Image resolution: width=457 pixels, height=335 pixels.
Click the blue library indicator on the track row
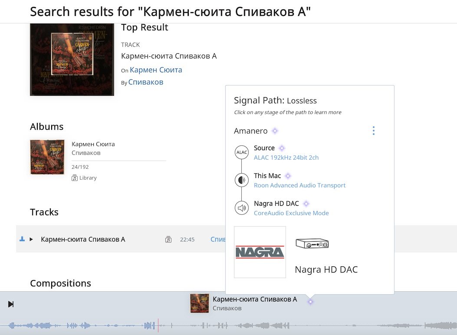22,239
